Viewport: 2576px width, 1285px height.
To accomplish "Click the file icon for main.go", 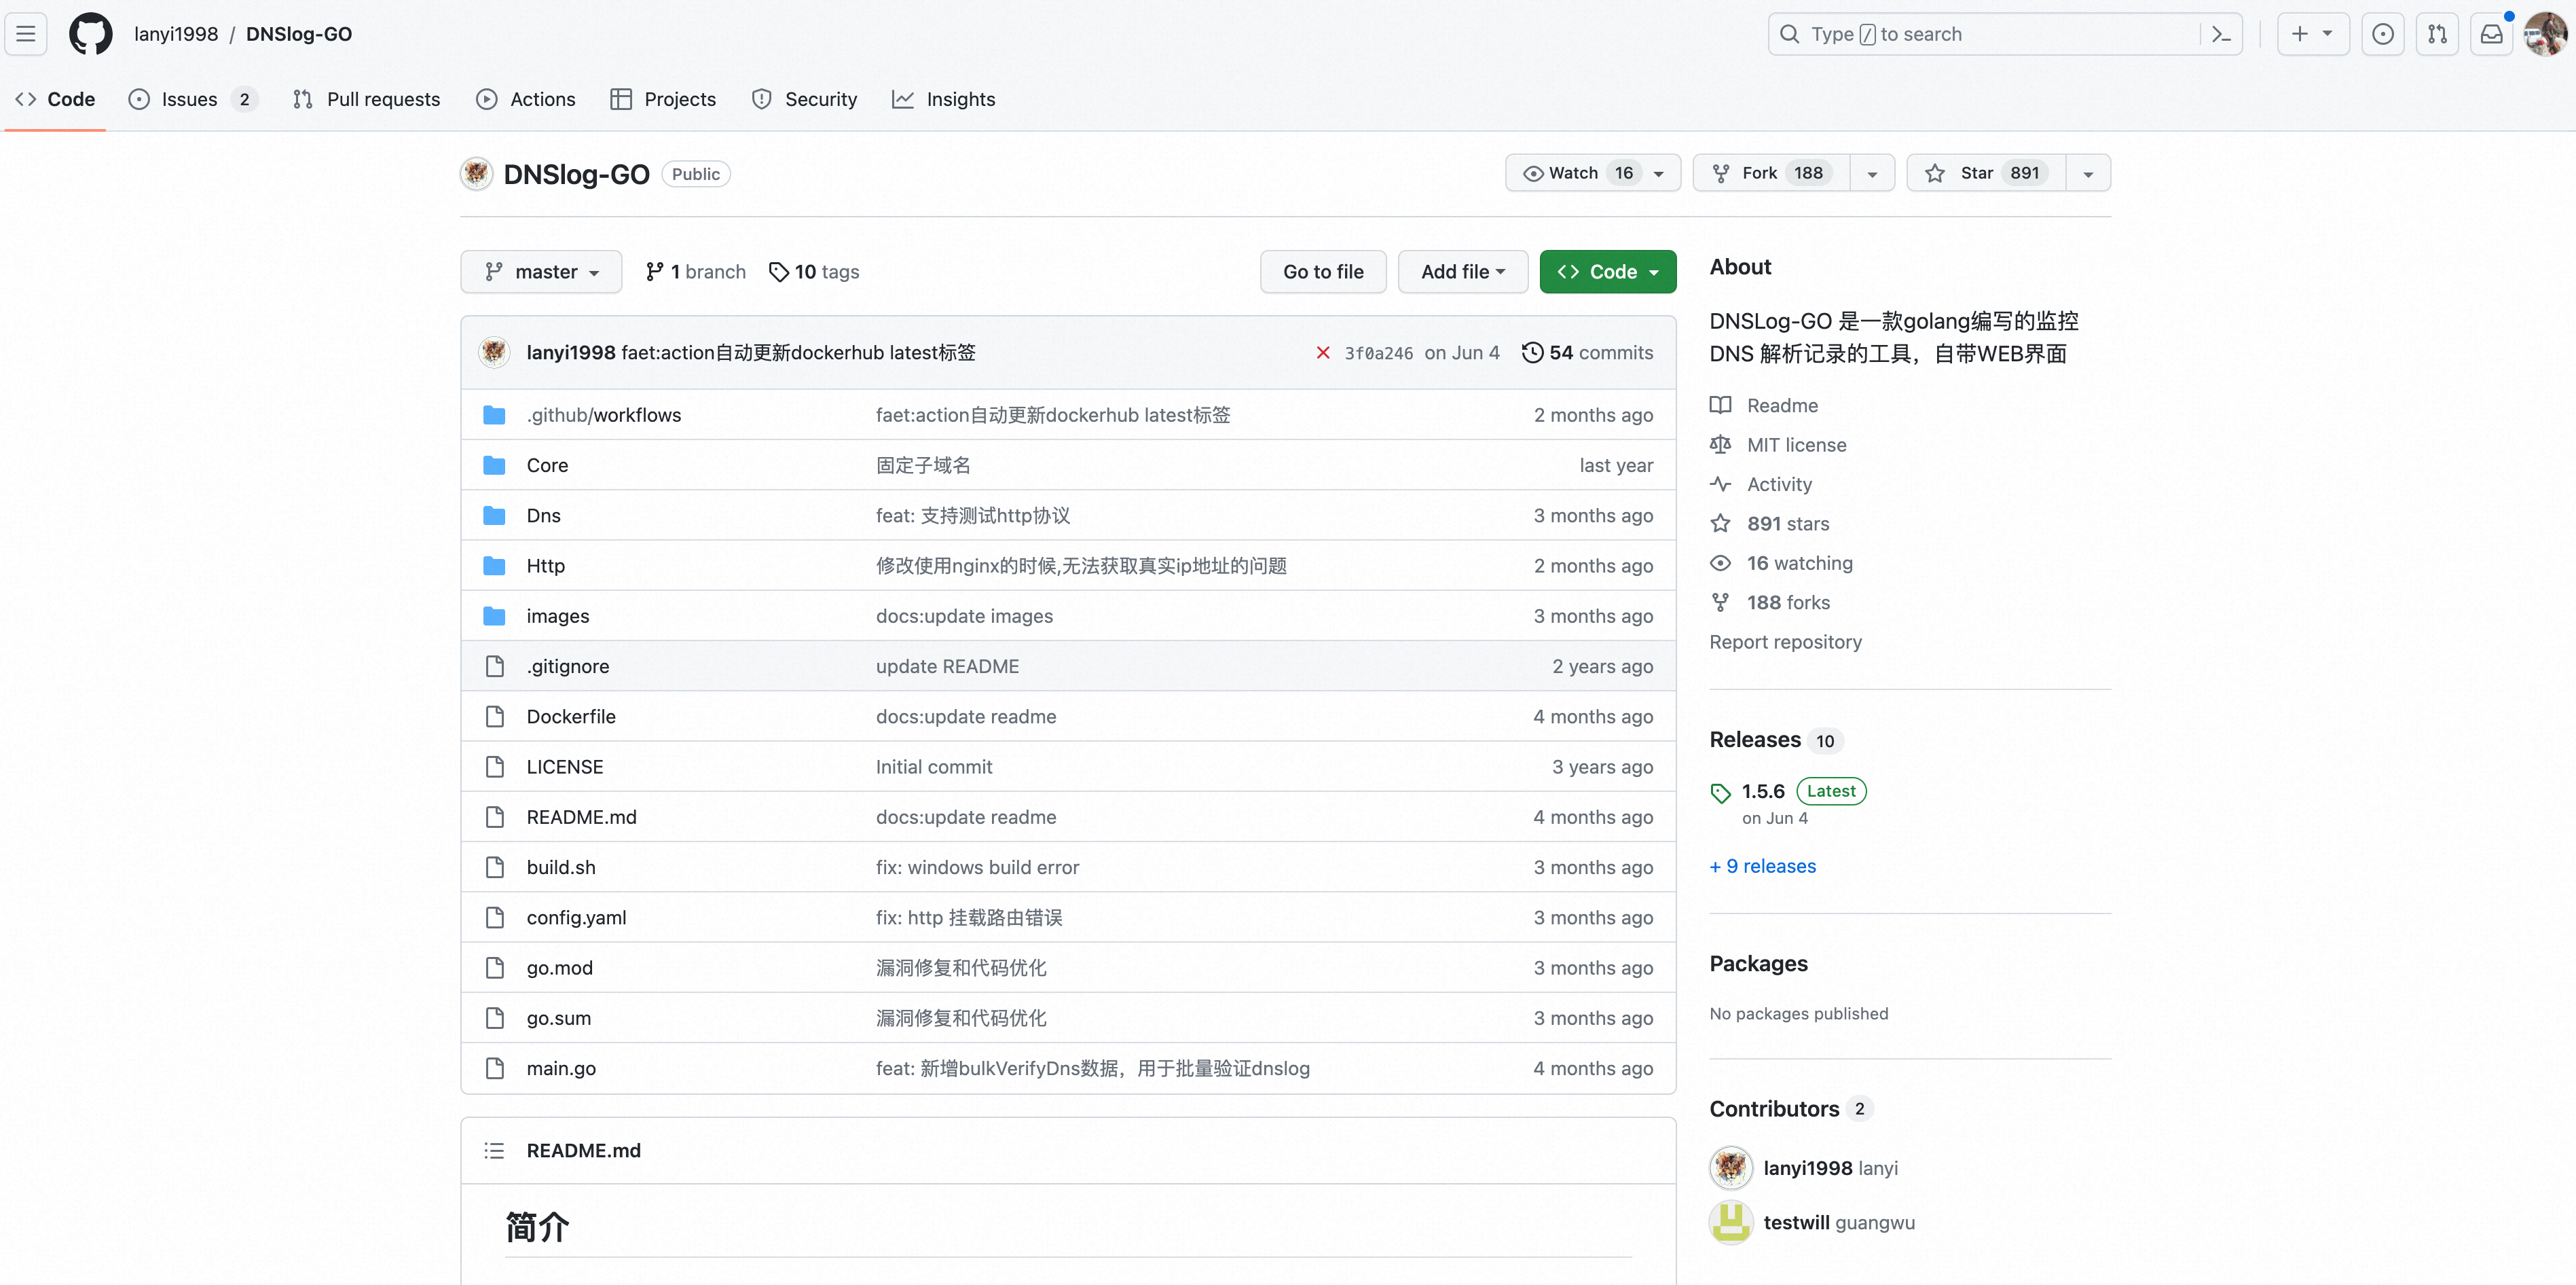I will [494, 1068].
